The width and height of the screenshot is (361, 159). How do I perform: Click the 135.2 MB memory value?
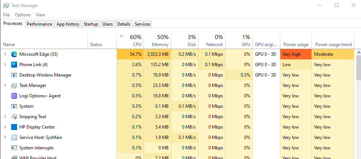(x=157, y=65)
